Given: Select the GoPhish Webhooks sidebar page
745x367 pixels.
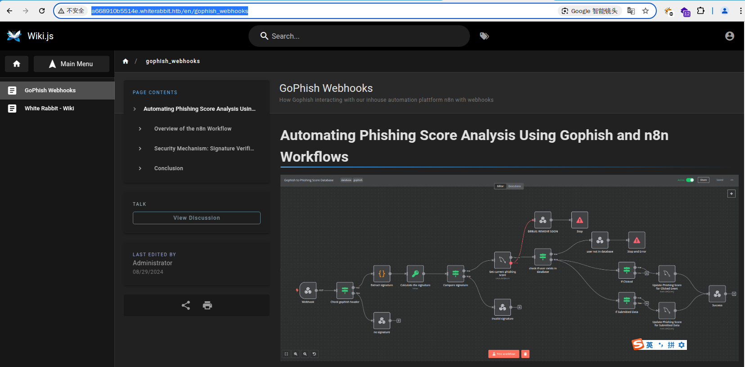Looking at the screenshot, I should click(x=57, y=91).
